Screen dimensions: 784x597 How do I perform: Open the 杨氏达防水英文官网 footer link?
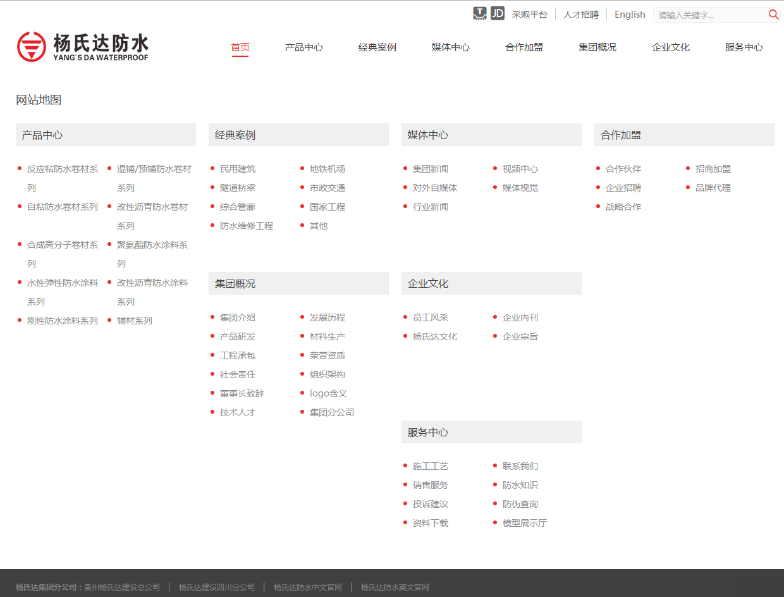[395, 588]
